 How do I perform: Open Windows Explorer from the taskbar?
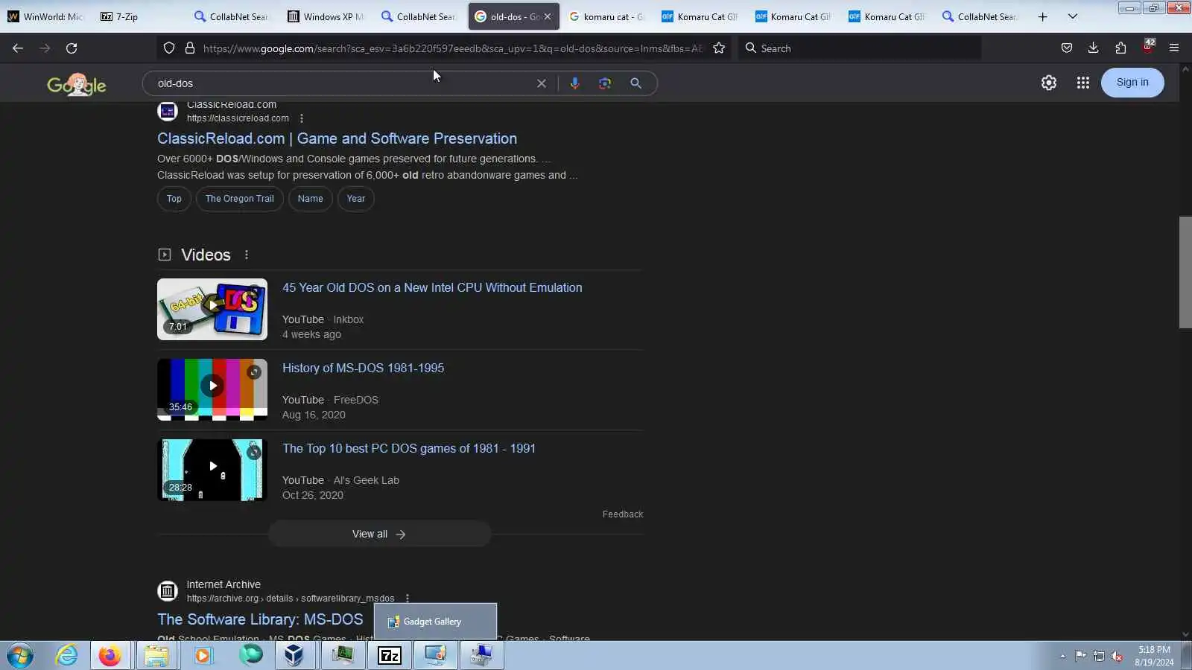pyautogui.click(x=156, y=656)
